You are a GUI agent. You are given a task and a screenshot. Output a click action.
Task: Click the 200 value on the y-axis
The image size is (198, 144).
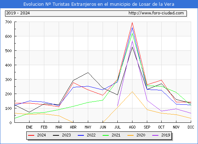tap(9, 94)
